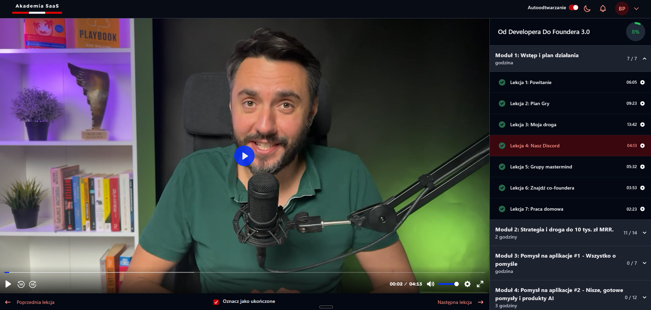Click Moduł 2: Strategia i droga heading
The image size is (651, 310).
(554, 229)
